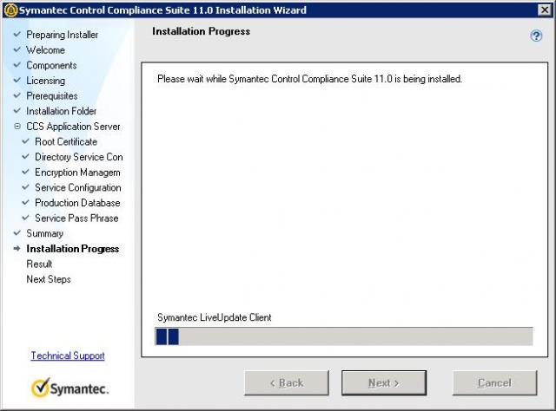Click the wizard title bar text
The height and width of the screenshot is (411, 556).
pyautogui.click(x=162, y=10)
